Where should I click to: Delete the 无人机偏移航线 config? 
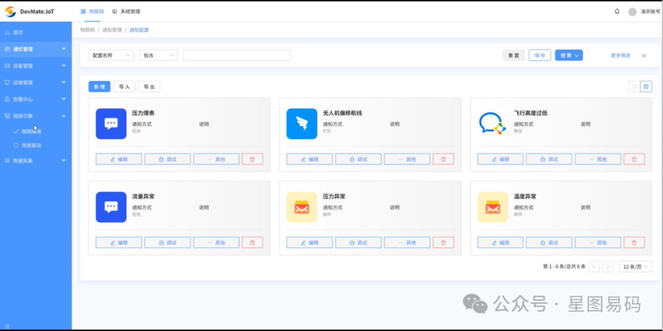pos(444,160)
